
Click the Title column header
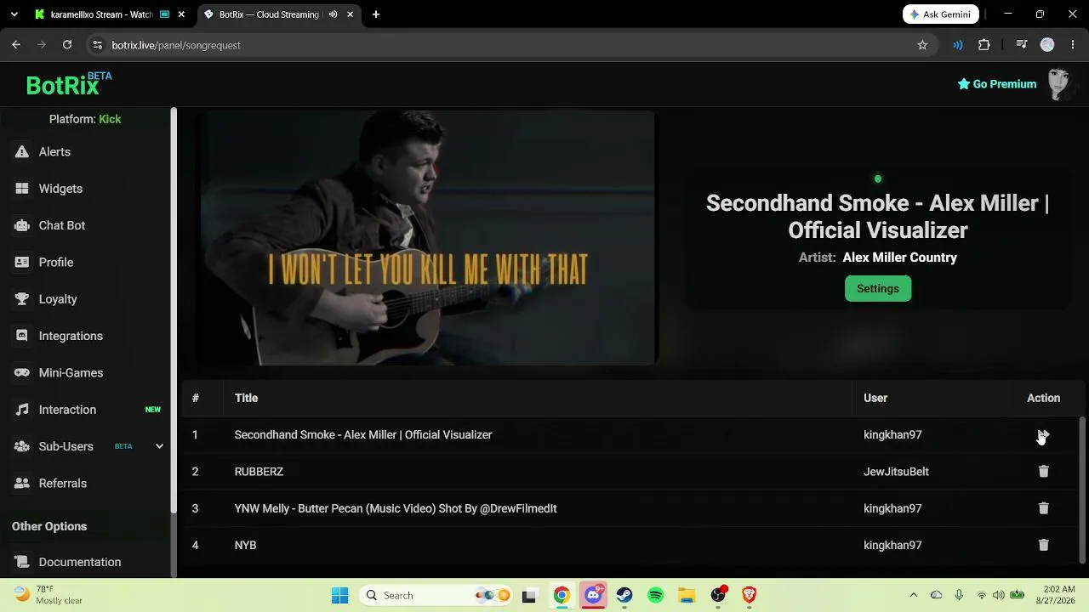246,398
